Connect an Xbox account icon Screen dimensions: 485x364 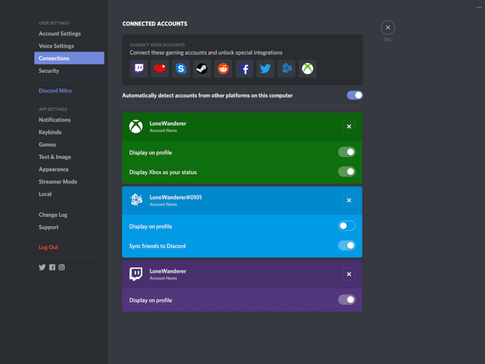[307, 68]
